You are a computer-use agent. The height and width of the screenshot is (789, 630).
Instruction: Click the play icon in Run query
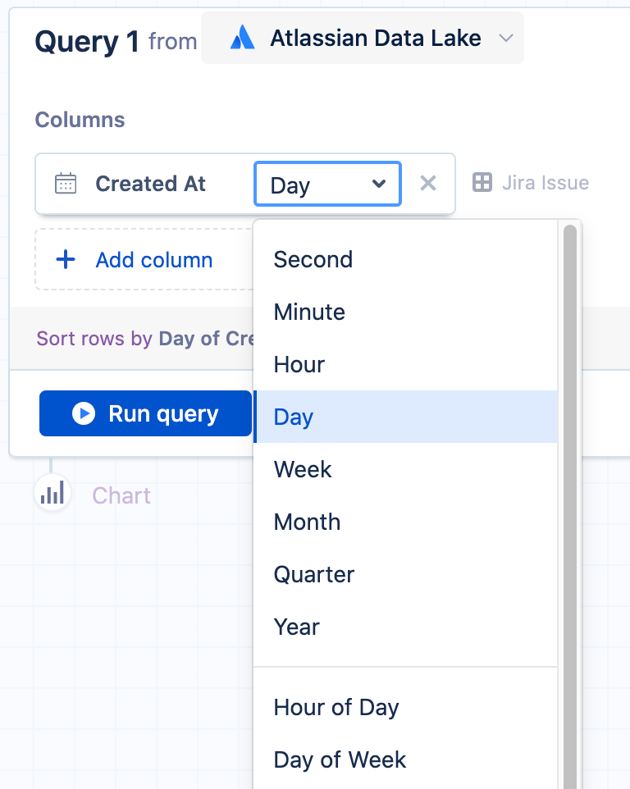point(84,413)
